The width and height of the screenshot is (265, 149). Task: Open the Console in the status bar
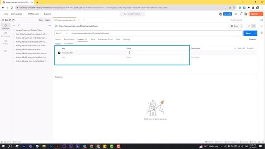pyautogui.click(x=17, y=142)
